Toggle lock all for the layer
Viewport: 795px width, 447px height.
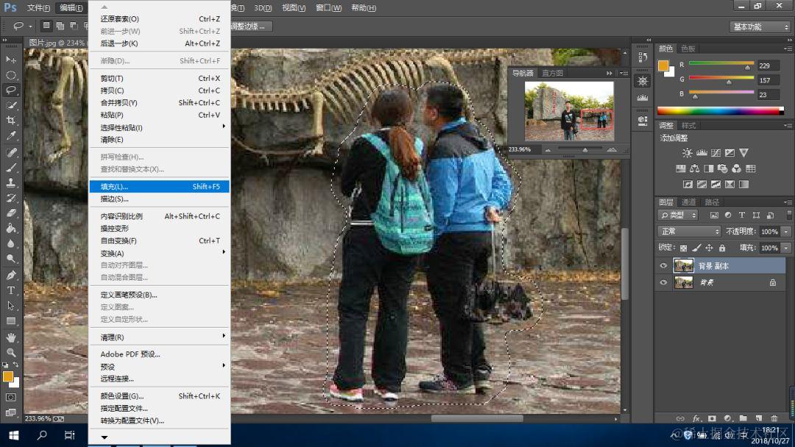[x=722, y=247]
